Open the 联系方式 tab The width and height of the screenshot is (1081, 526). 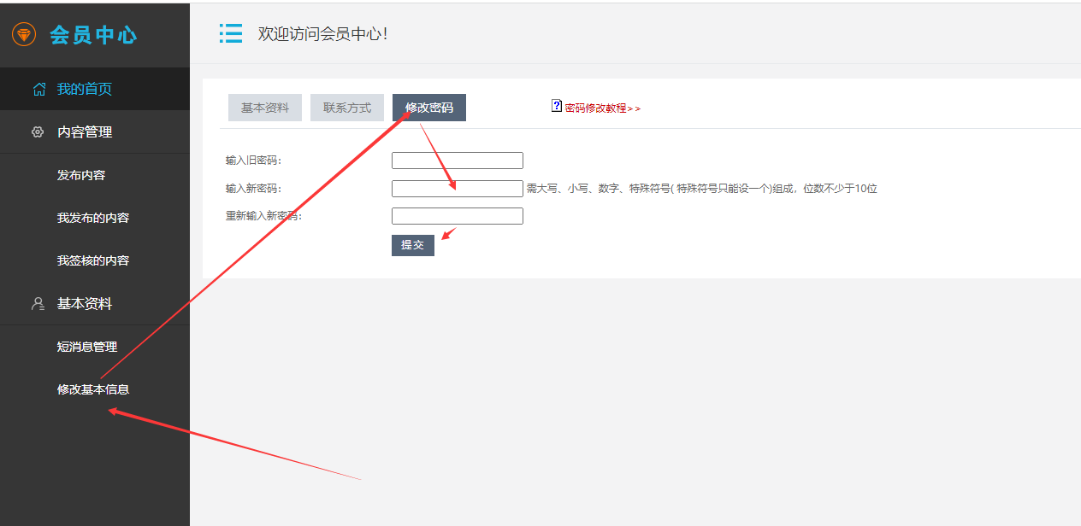click(346, 108)
